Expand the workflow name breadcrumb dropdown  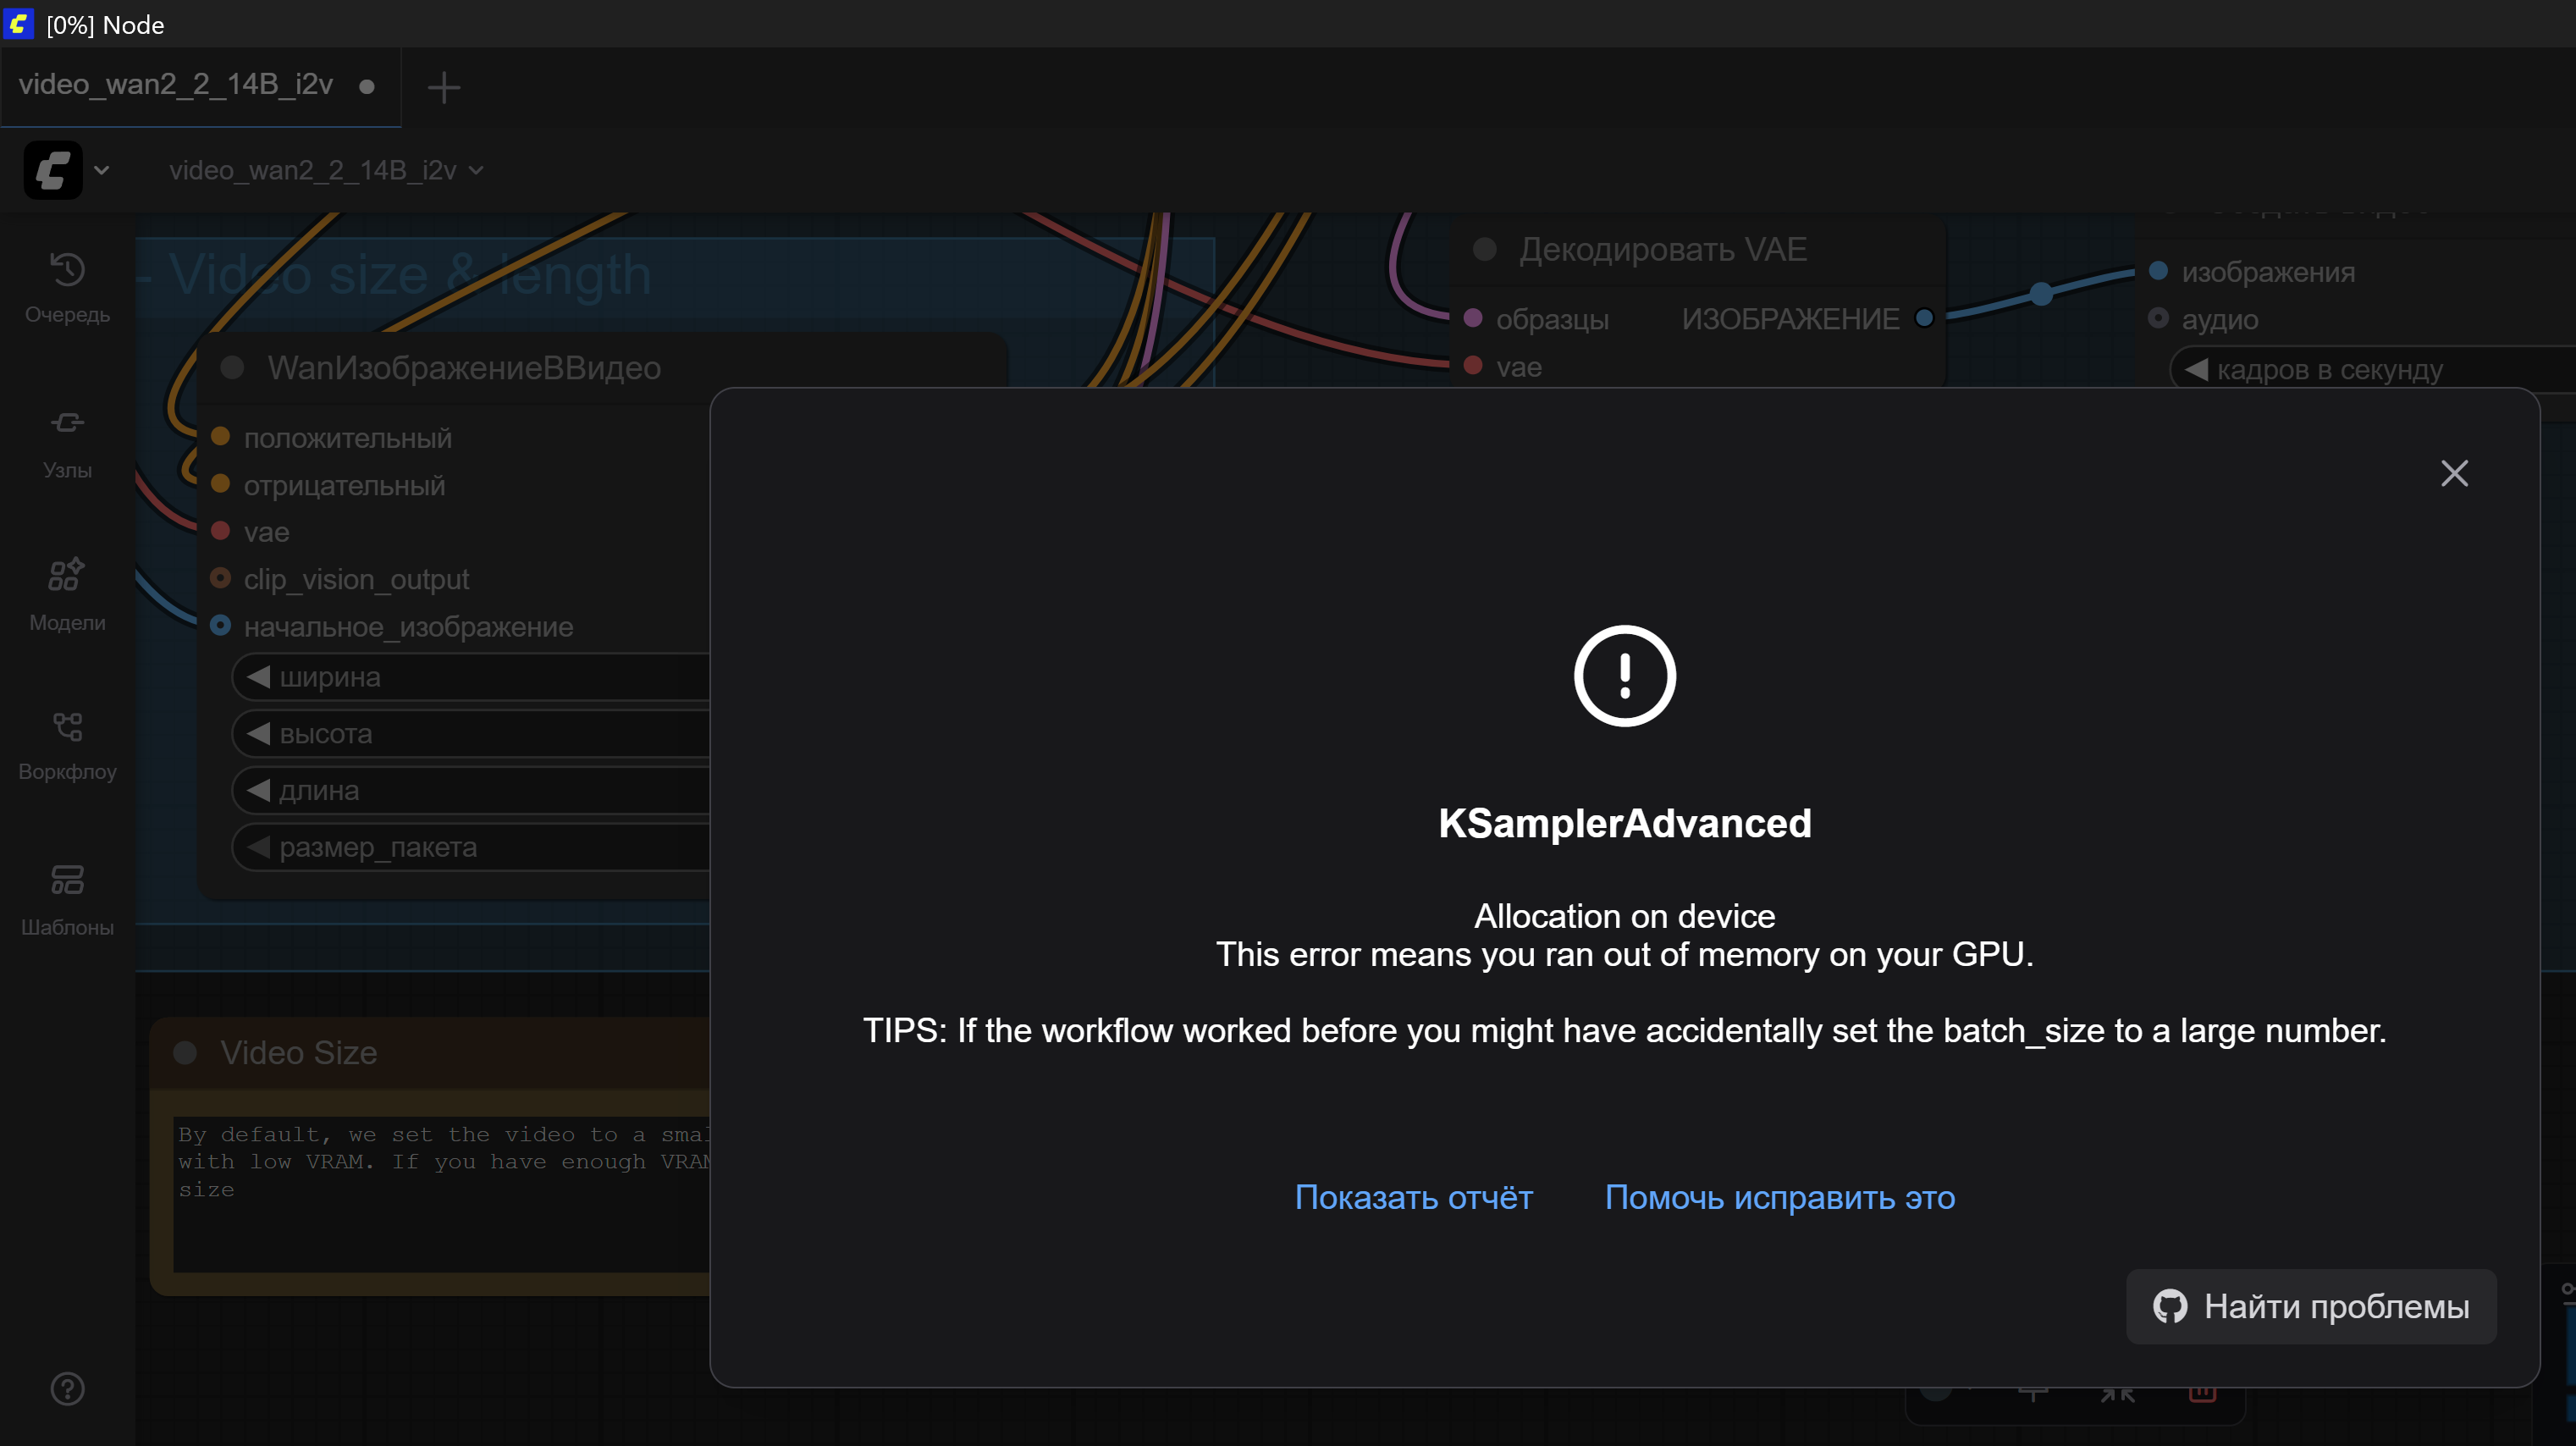(476, 171)
